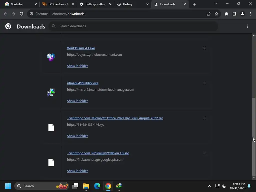The height and width of the screenshot is (192, 256).
Task: Close the History tab
Action: tap(147, 4)
